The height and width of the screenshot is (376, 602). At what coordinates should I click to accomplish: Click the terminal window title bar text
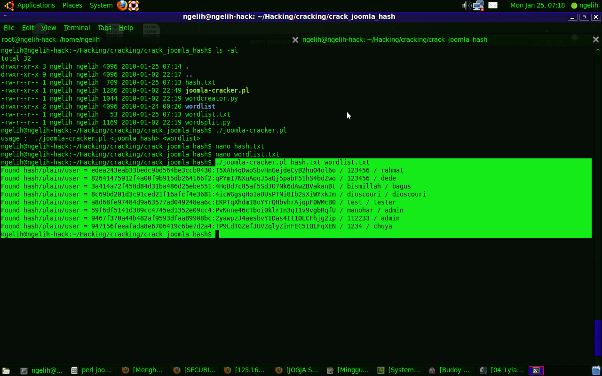click(289, 16)
